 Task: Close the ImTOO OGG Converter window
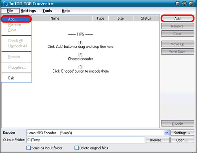click(x=191, y=4)
